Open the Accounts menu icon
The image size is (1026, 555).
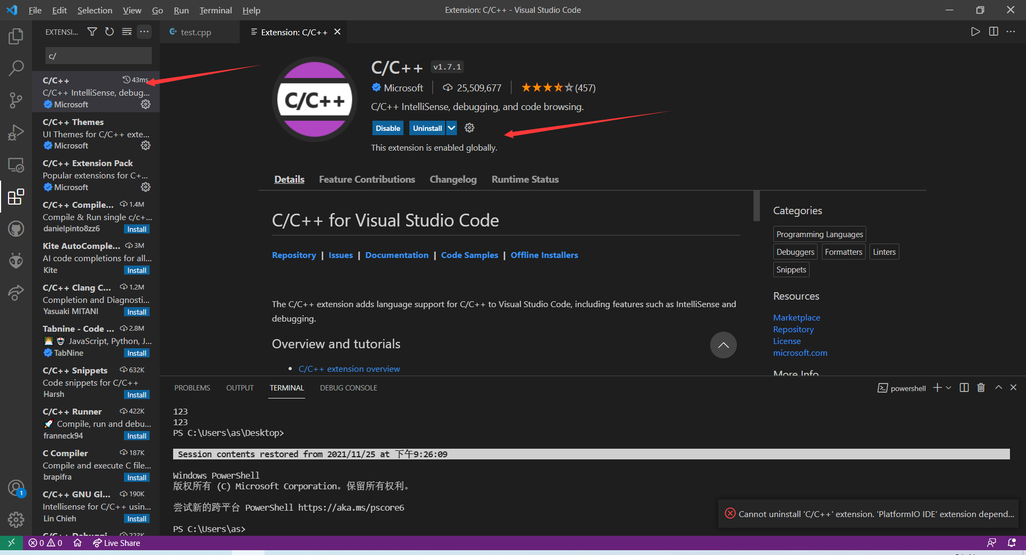click(16, 488)
